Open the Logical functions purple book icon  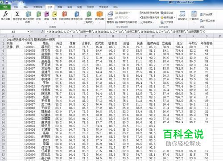[x=46, y=14]
